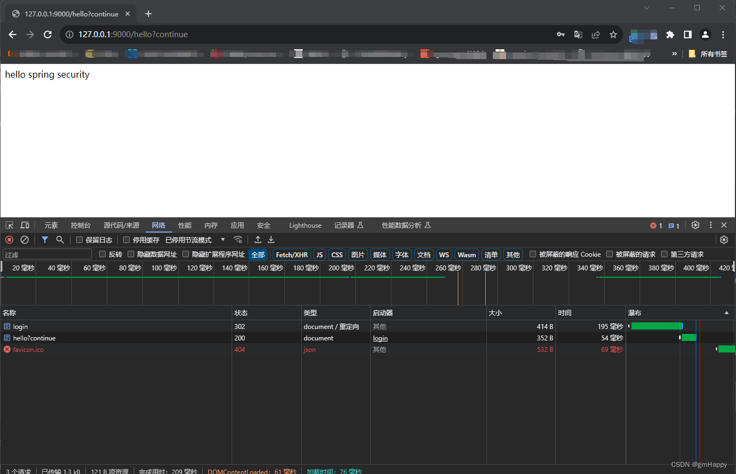Open the 应用 tab
Screen dimensions: 736x474
[238, 226]
